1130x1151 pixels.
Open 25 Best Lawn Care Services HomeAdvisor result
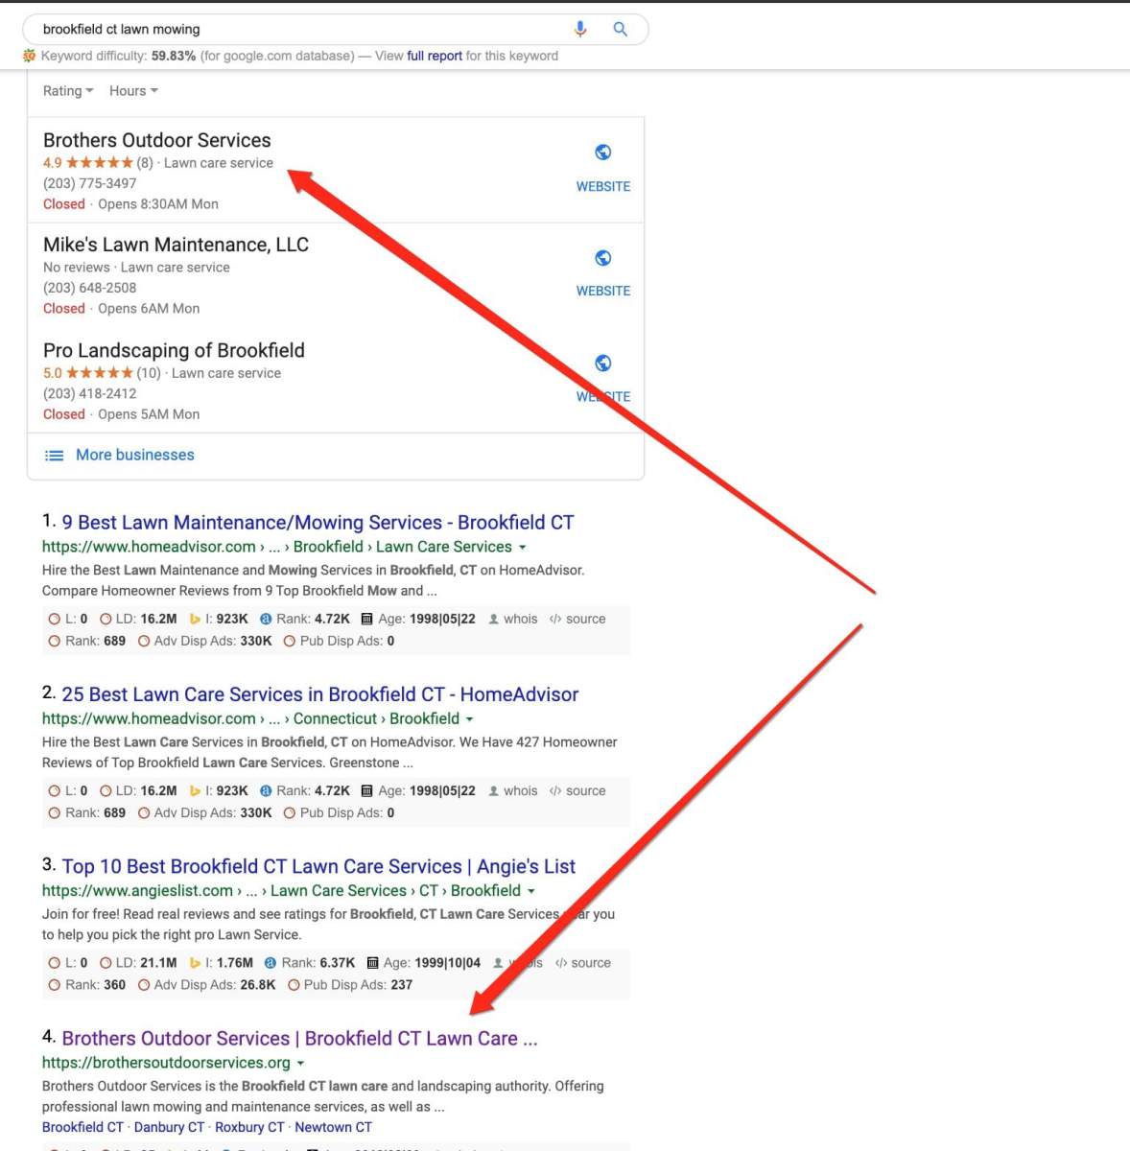coord(320,694)
